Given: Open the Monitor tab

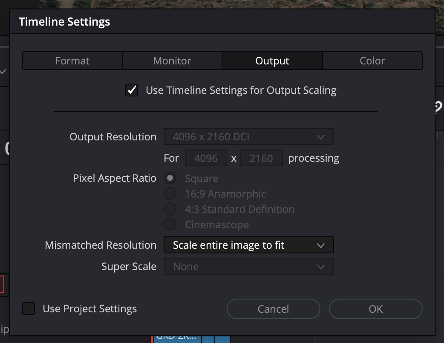Looking at the screenshot, I should [x=172, y=61].
